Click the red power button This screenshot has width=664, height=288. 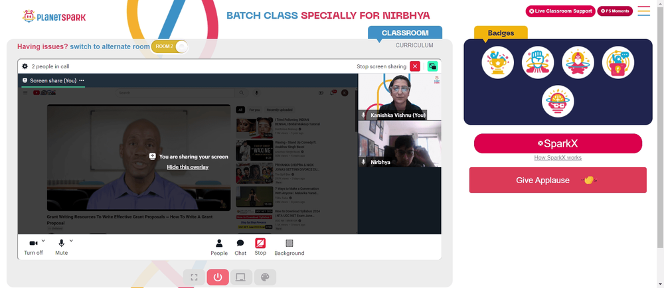coord(218,277)
